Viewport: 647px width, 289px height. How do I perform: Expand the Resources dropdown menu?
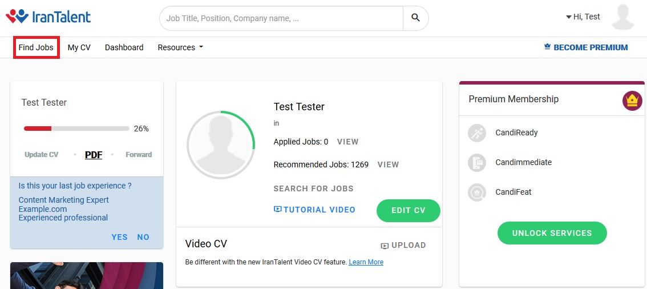180,47
